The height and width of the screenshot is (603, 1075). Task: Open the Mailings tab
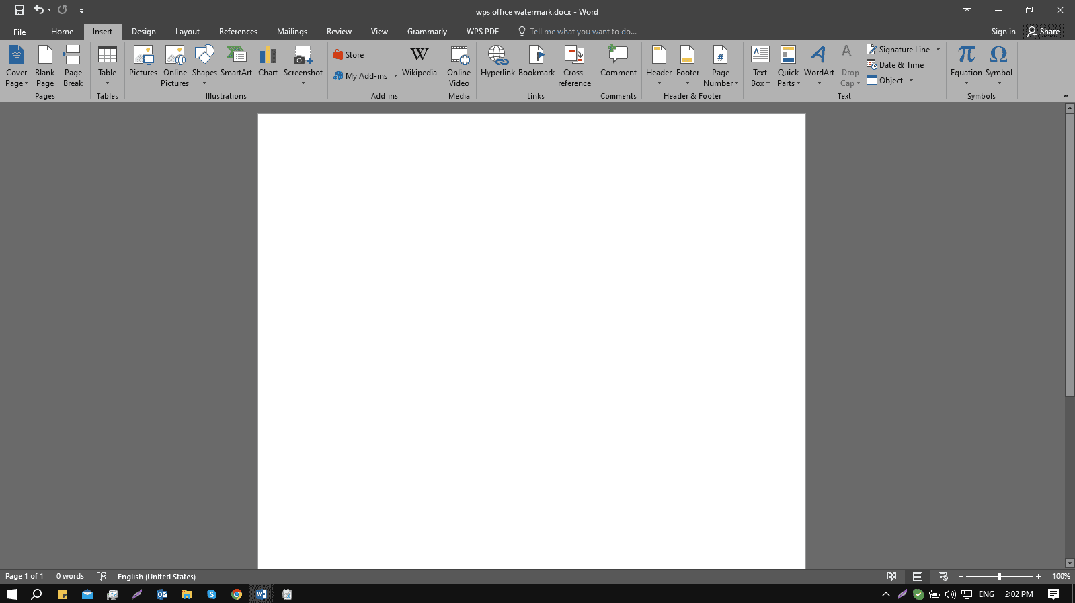(292, 32)
